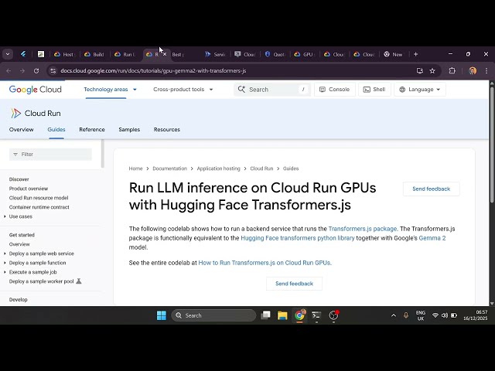Open Chrome three-dot menu
Image resolution: width=495 pixels, height=371 pixels.
coord(486,70)
